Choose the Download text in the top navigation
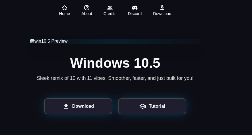252x135 pixels. [162, 14]
